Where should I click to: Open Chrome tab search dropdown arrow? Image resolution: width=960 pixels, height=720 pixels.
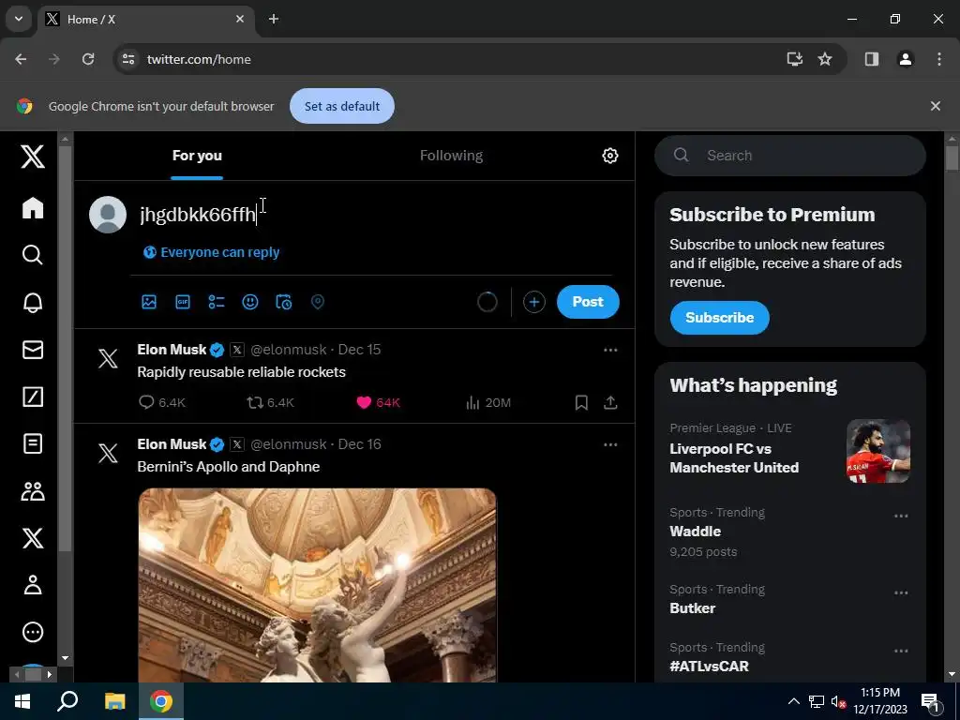tap(19, 19)
